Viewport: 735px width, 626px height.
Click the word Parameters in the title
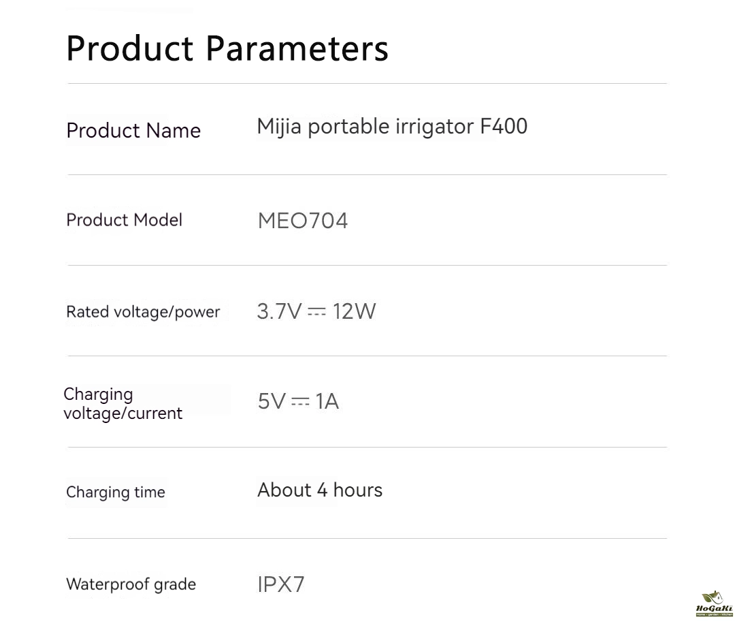pyautogui.click(x=297, y=48)
